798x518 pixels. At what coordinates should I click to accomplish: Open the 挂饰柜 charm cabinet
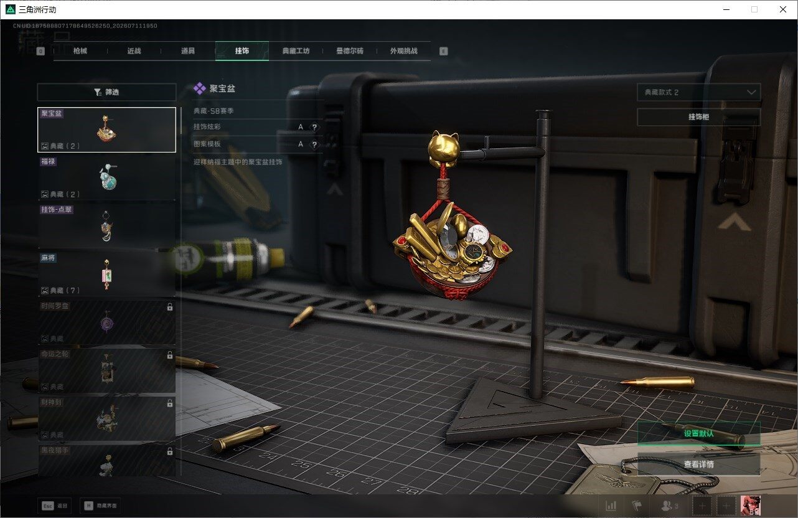(699, 117)
